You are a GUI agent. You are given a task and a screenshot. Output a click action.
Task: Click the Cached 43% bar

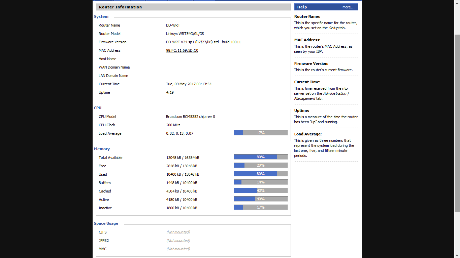click(261, 190)
